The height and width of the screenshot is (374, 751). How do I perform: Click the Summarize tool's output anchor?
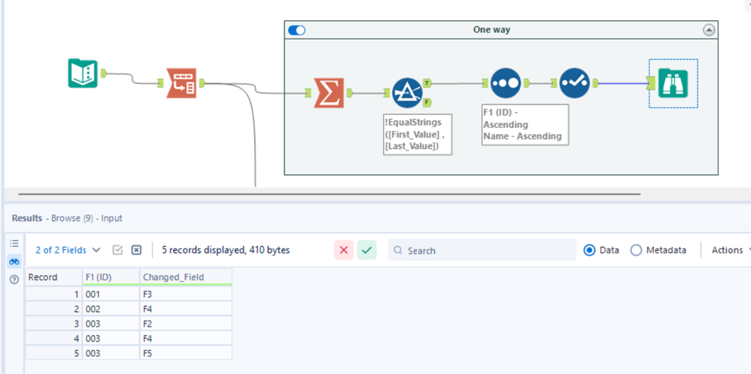click(350, 93)
